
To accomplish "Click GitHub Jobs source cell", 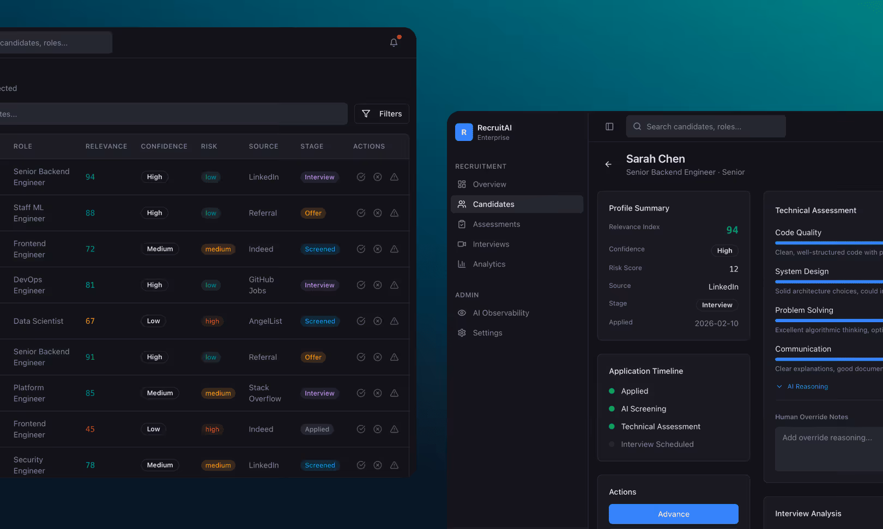I will coord(262,285).
